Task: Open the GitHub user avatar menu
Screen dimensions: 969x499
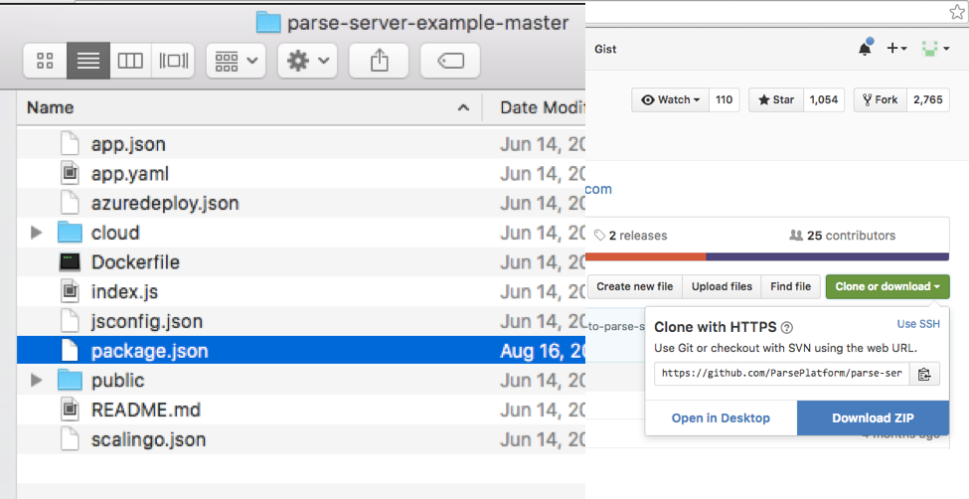Action: 935,49
